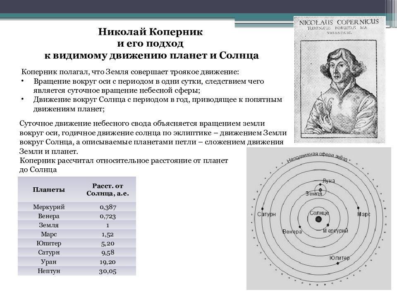The image size is (397, 297).
Task: Click the 'Планеты' table column header
Action: (x=49, y=190)
